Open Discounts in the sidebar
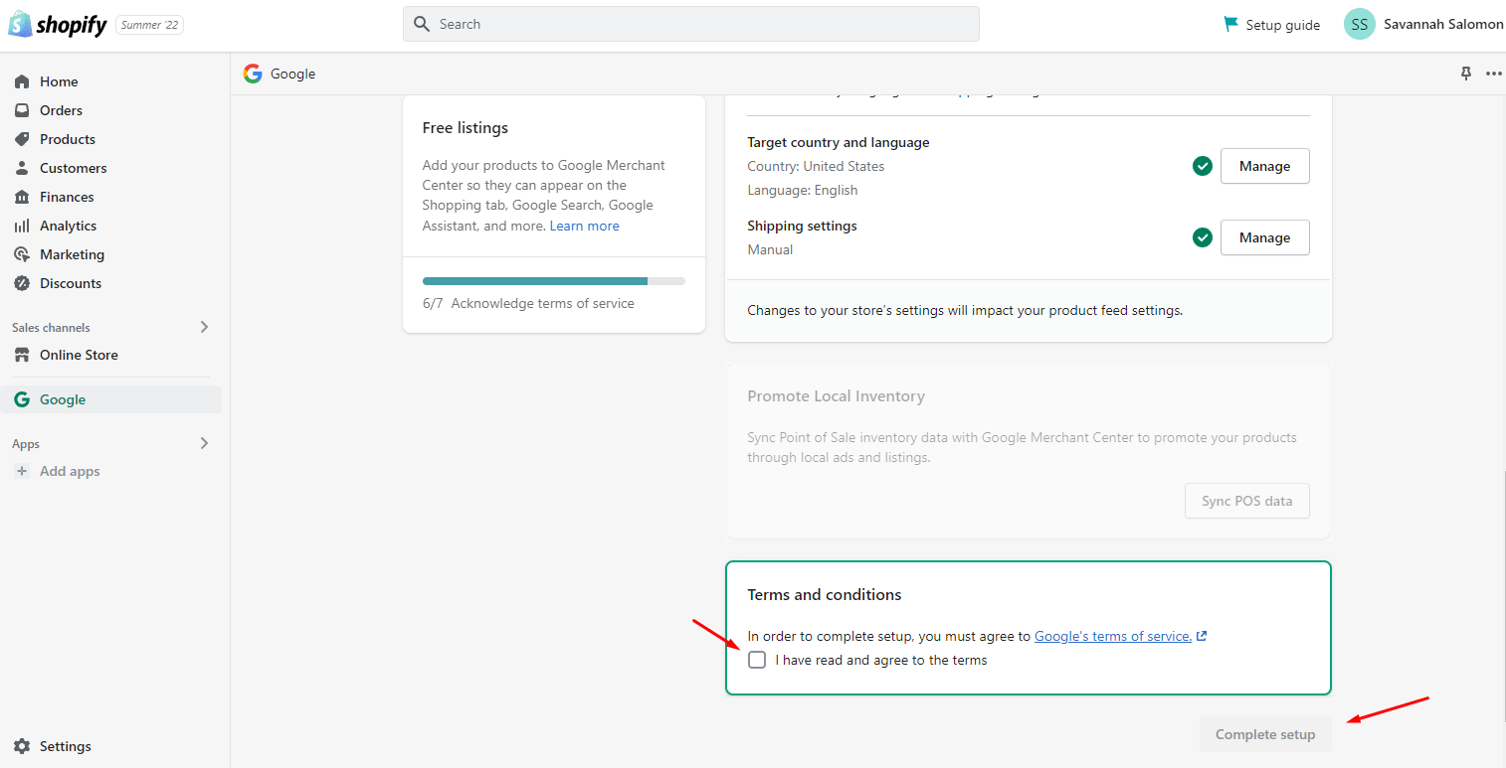Screen dimensions: 1506x768 coord(71,283)
